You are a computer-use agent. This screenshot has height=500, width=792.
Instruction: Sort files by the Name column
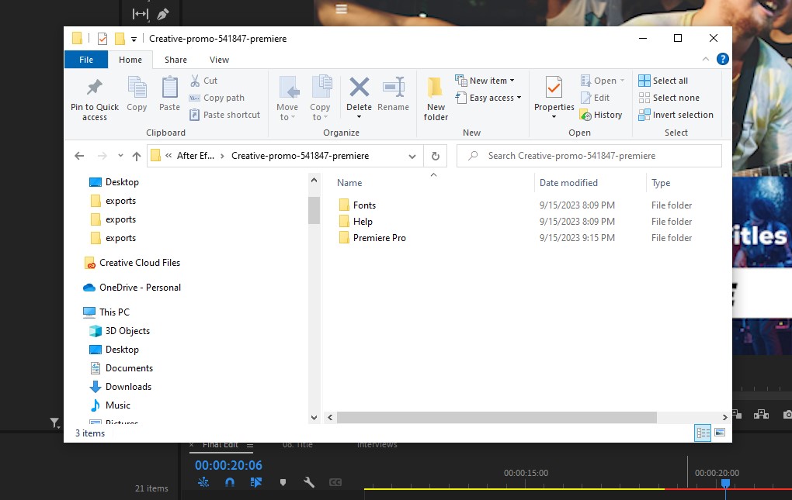click(x=349, y=183)
